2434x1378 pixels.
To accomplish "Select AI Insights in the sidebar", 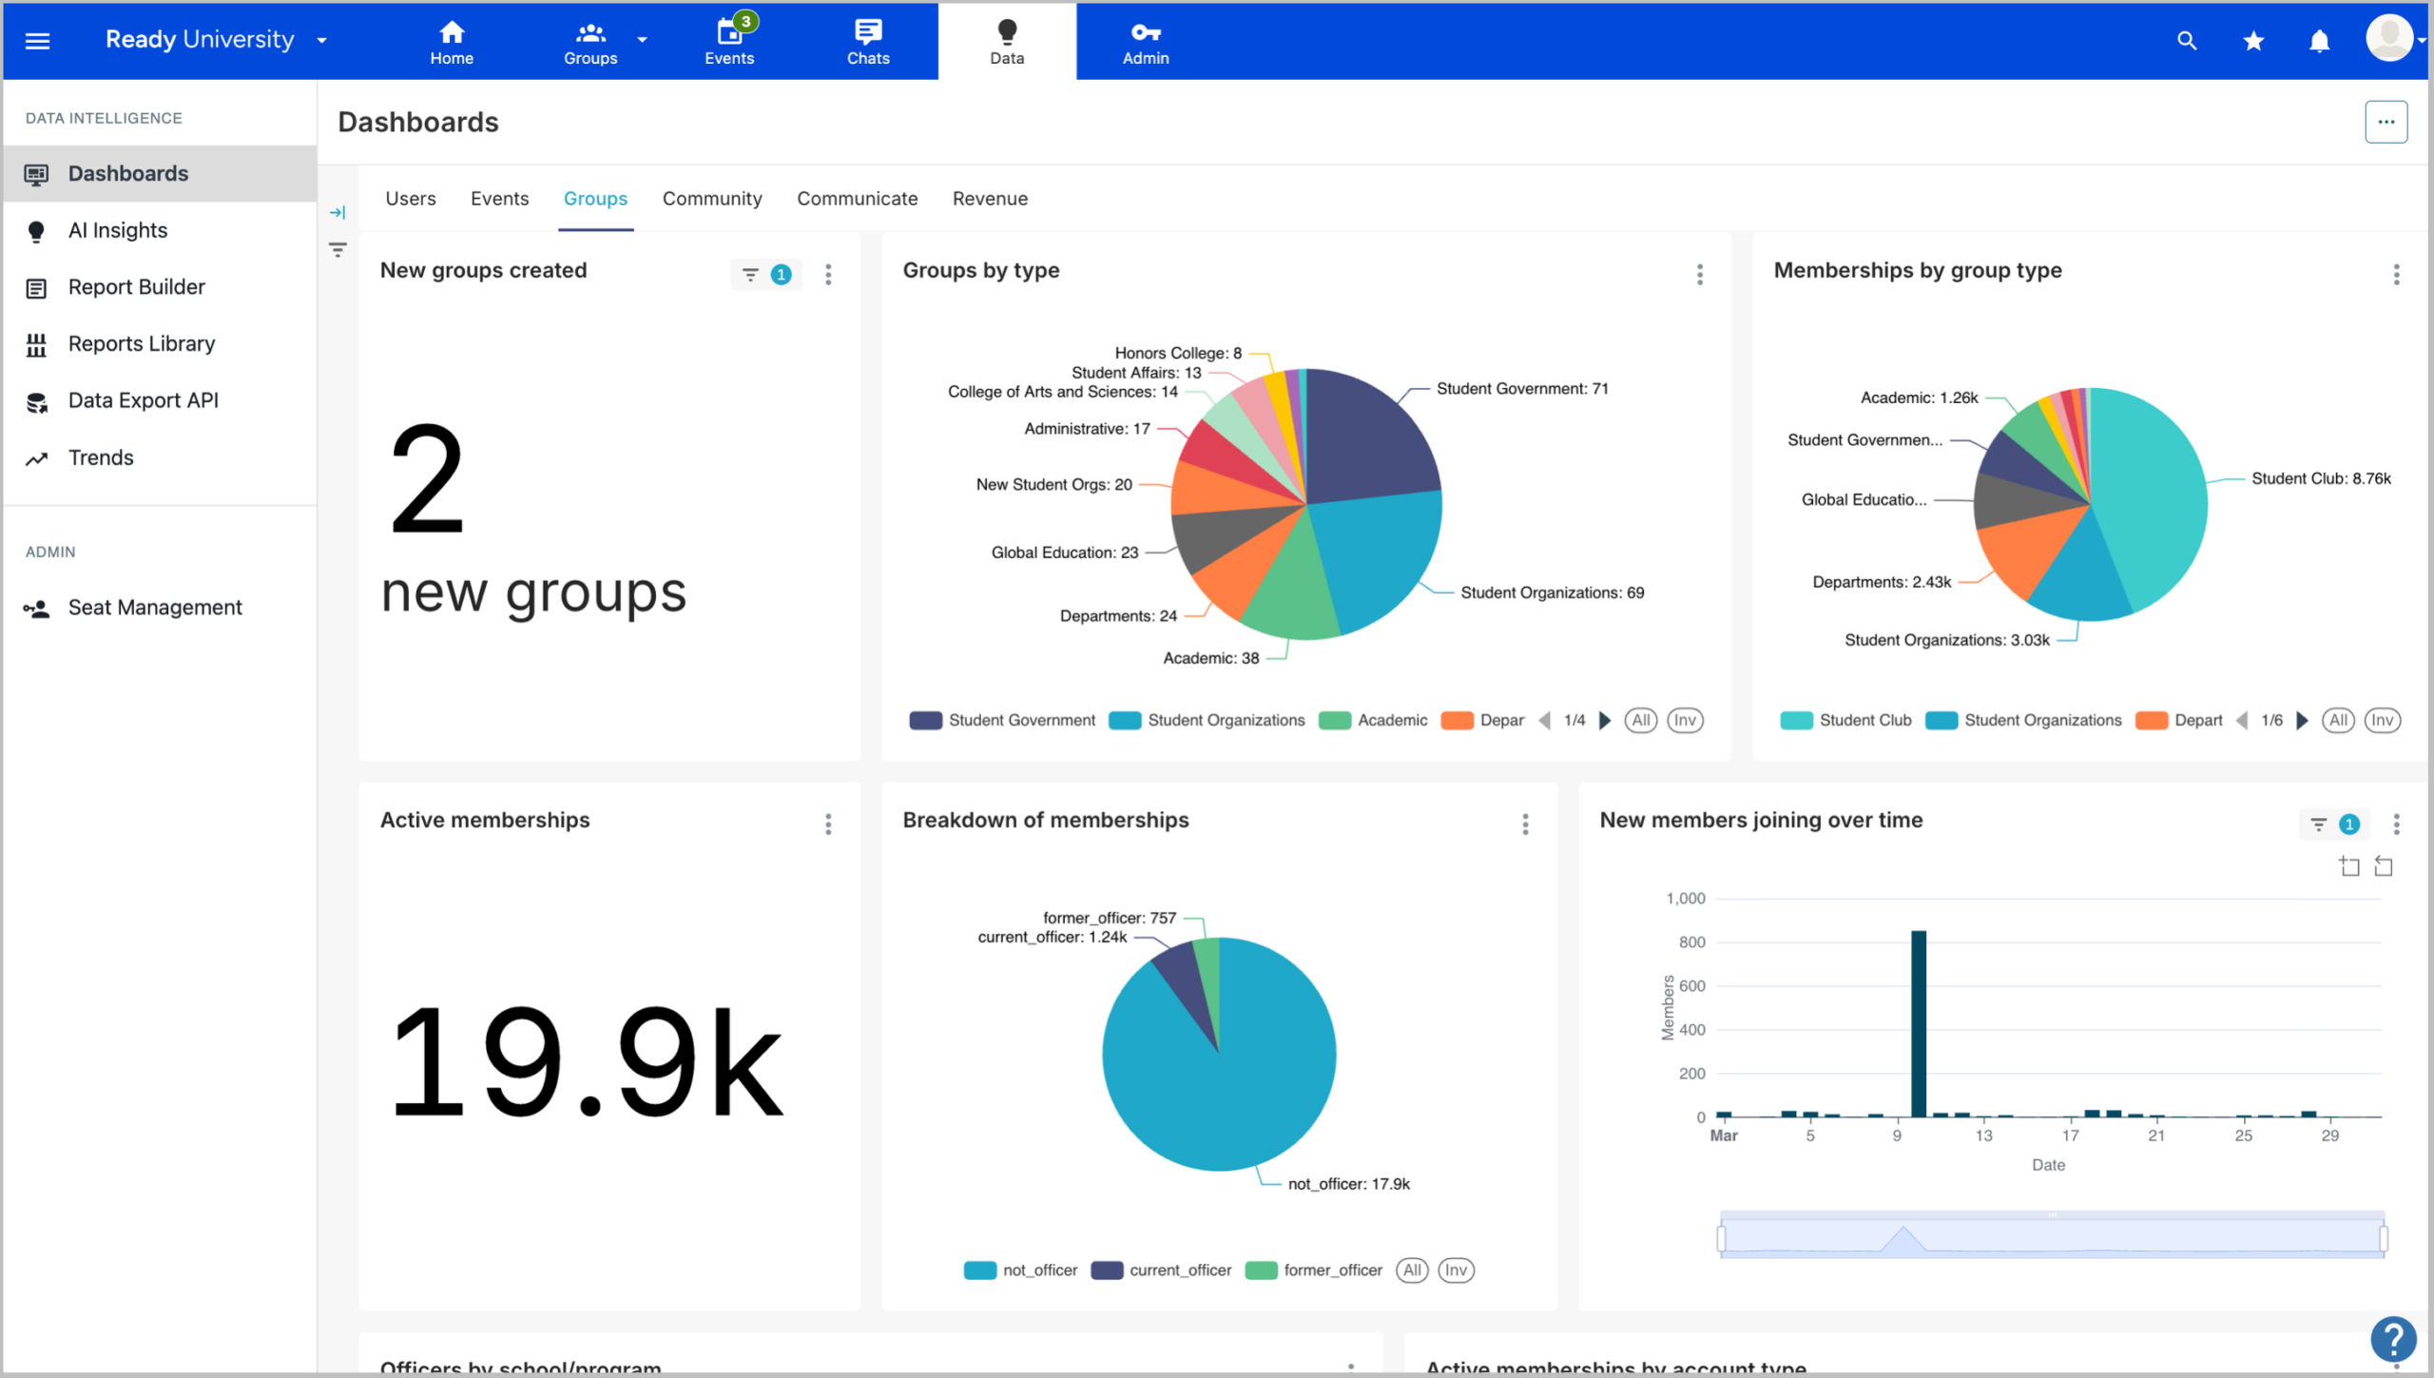I will (118, 230).
